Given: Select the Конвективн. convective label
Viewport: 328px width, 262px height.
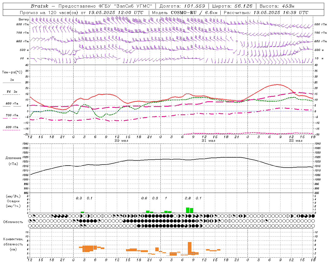Looking at the screenshot, I should click(x=13, y=239).
